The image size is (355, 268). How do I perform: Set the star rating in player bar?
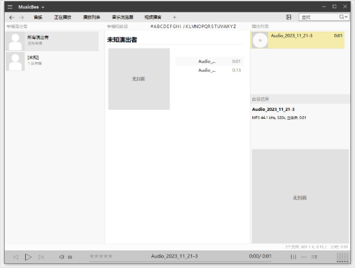100,256
